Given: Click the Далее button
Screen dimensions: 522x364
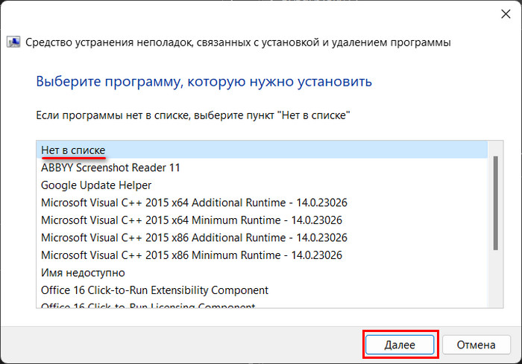Looking at the screenshot, I should 400,345.
